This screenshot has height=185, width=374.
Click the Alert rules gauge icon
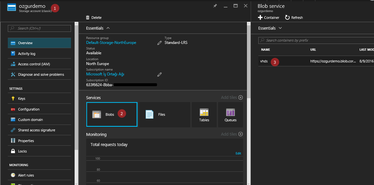coord(13,175)
